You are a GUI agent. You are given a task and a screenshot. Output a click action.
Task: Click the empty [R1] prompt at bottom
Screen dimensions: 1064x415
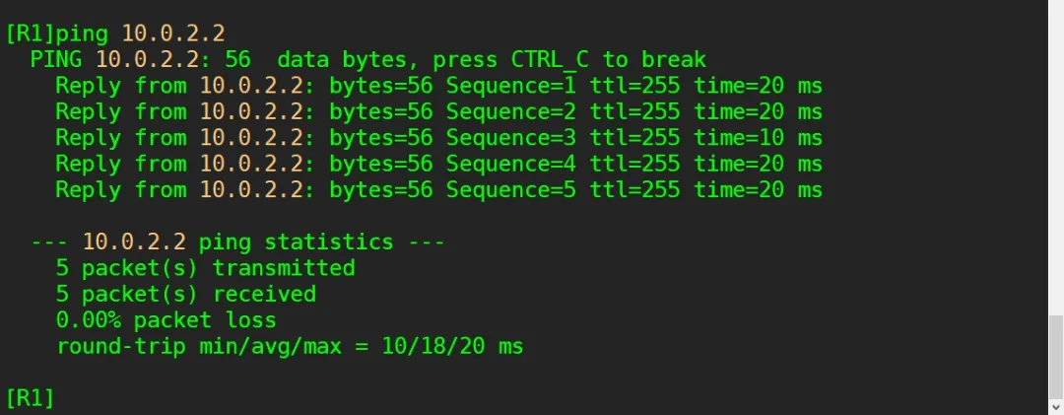point(30,397)
